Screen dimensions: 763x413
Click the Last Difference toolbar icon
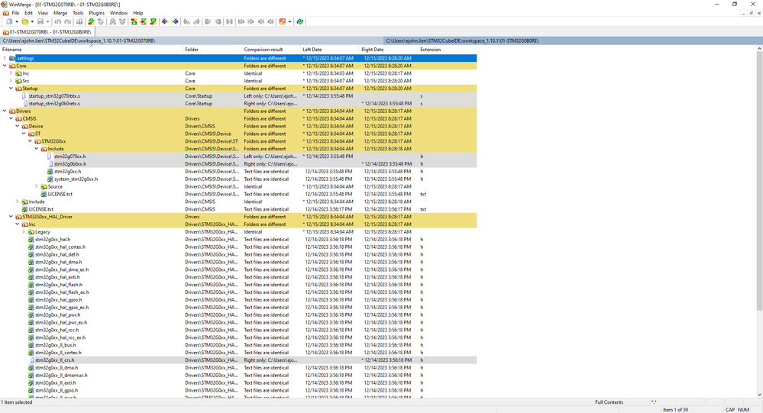[x=154, y=21]
